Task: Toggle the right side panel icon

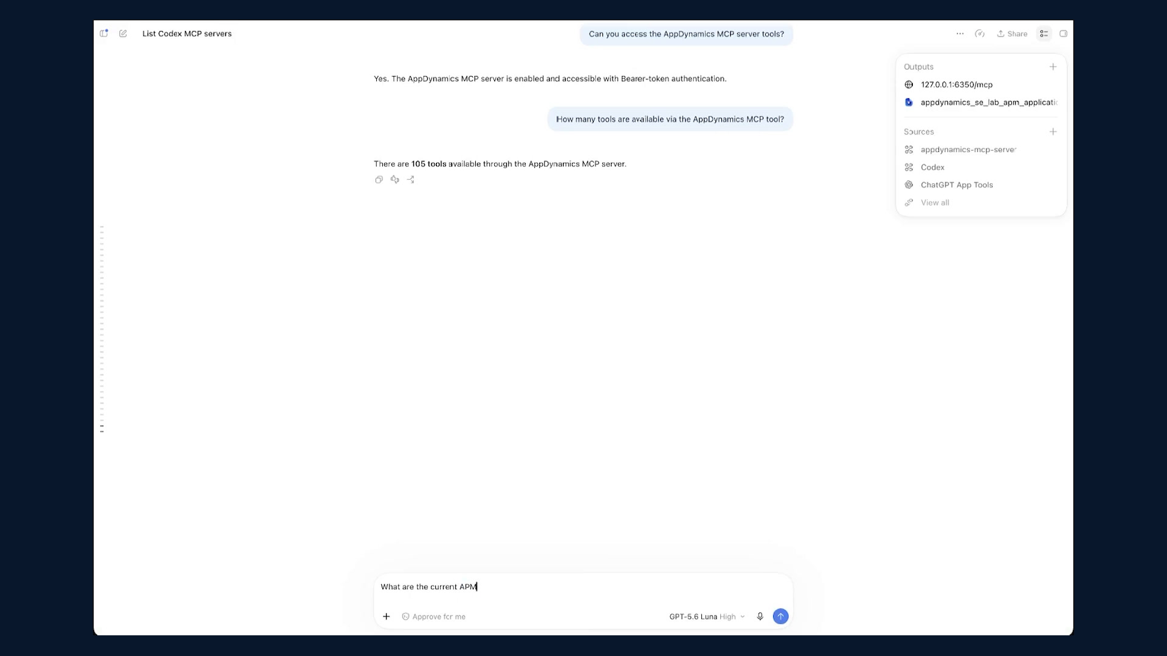Action: tap(1063, 33)
